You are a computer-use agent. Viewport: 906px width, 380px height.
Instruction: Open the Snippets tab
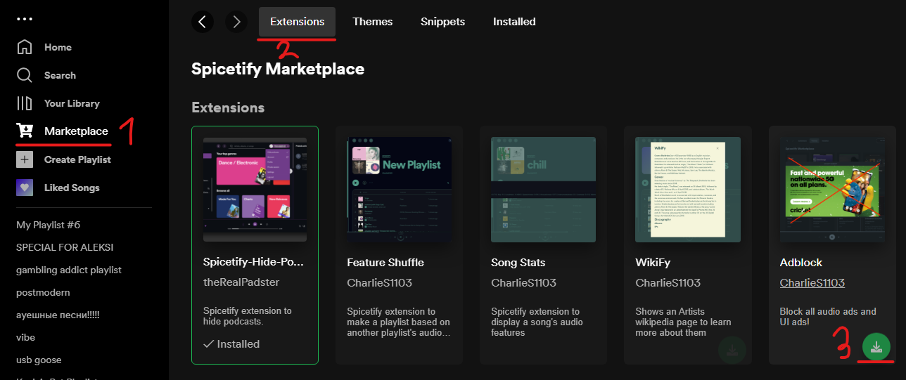[443, 22]
